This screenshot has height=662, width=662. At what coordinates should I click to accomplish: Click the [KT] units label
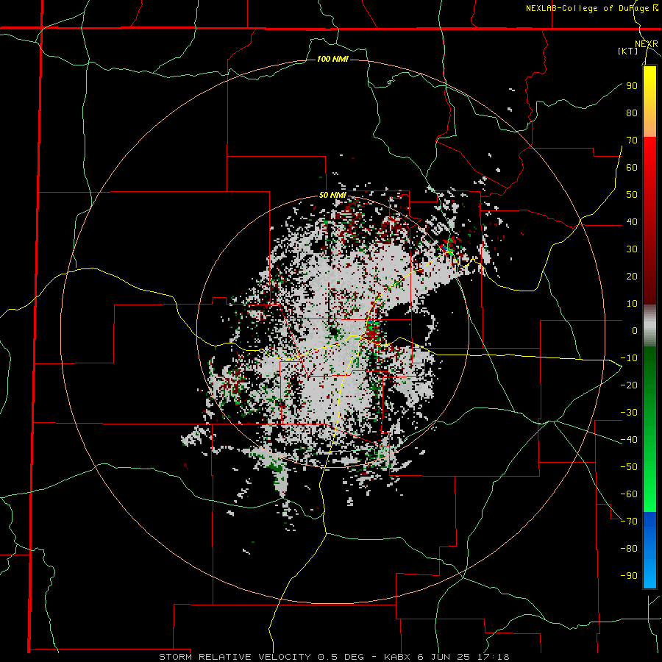coord(628,51)
